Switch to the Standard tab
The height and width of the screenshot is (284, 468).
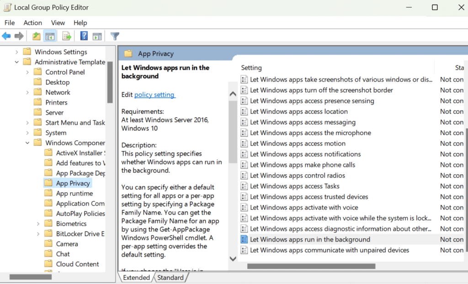[170, 278]
